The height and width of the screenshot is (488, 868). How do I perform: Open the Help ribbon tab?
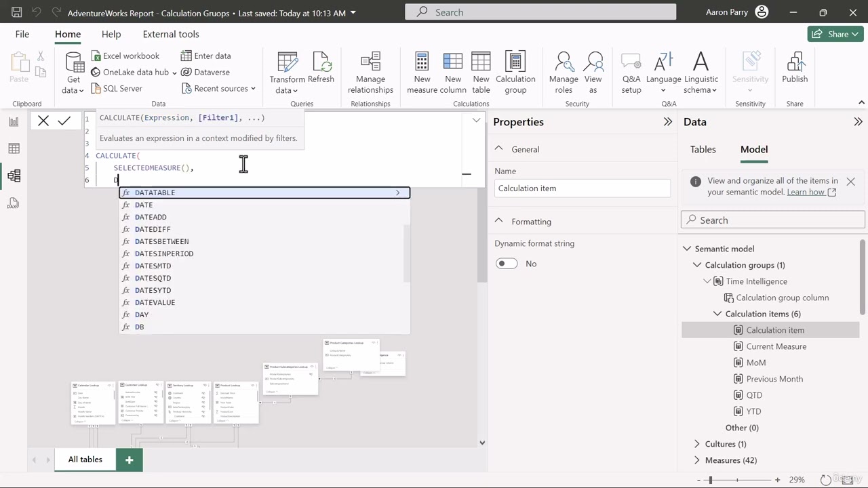click(111, 34)
